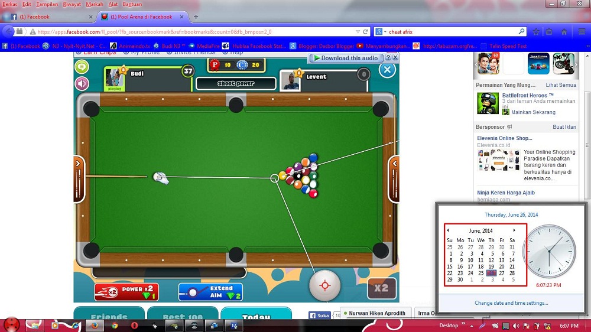Click the red P chip icon
This screenshot has height=332, width=591.
(215, 65)
